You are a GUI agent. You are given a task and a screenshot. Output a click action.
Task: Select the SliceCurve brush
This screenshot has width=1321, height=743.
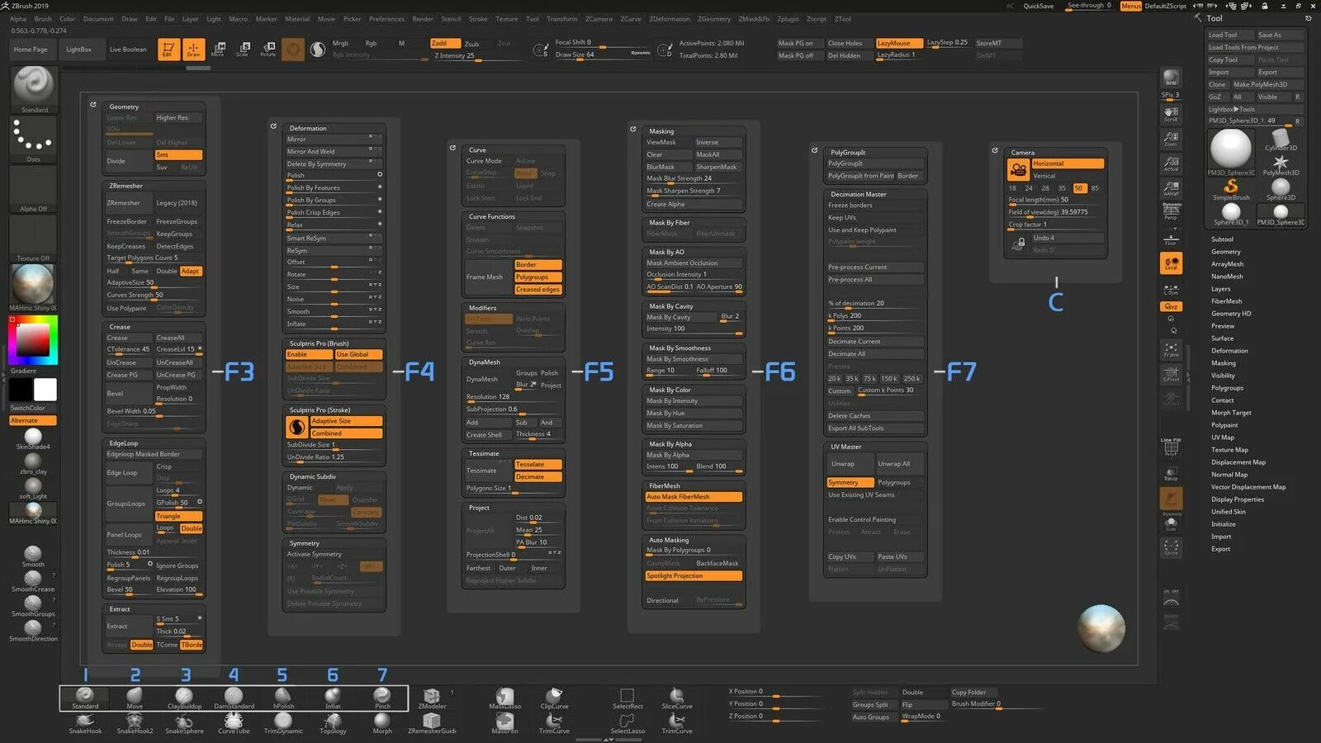point(677,698)
